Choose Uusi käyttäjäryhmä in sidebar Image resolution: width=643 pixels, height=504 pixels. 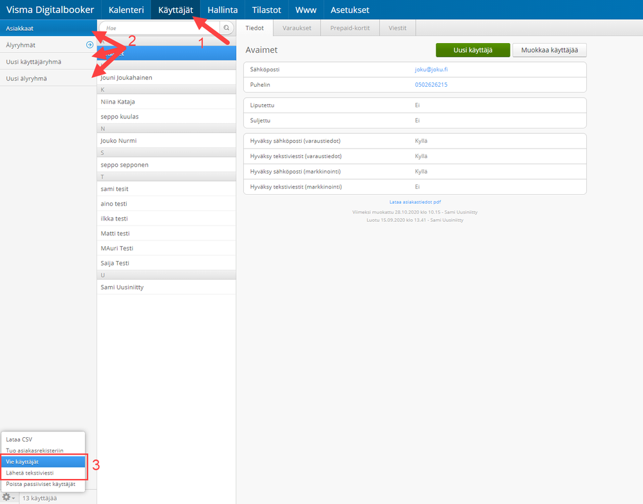click(48, 62)
